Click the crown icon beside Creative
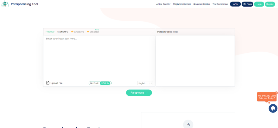278x128 pixels. point(72,32)
